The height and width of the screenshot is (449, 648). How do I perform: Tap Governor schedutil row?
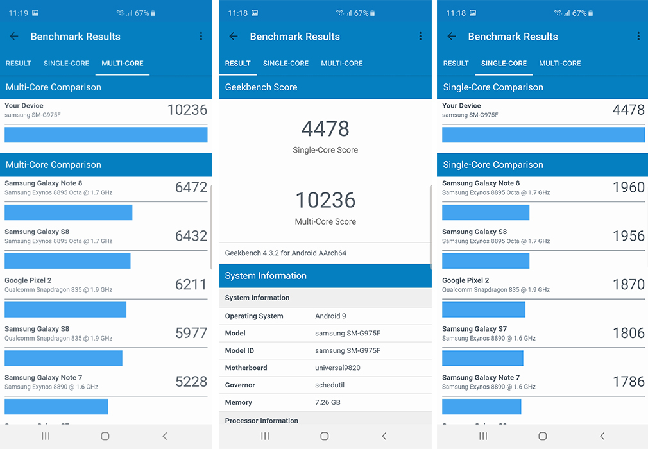[325, 385]
